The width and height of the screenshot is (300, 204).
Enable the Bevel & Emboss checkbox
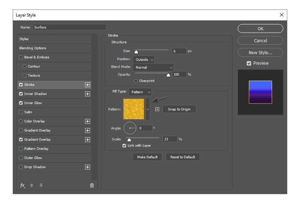(21, 57)
